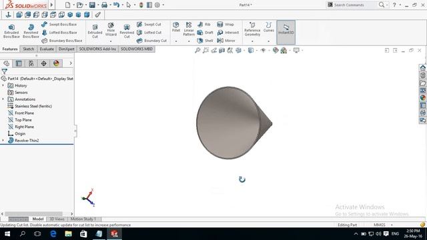Viewport: 427px width, 240px height.
Task: Show more manager tabs arrow
Action: pyautogui.click(x=71, y=63)
